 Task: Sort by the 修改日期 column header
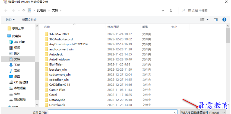coord(113,27)
